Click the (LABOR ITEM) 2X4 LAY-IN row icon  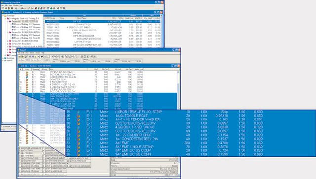tap(27, 77)
